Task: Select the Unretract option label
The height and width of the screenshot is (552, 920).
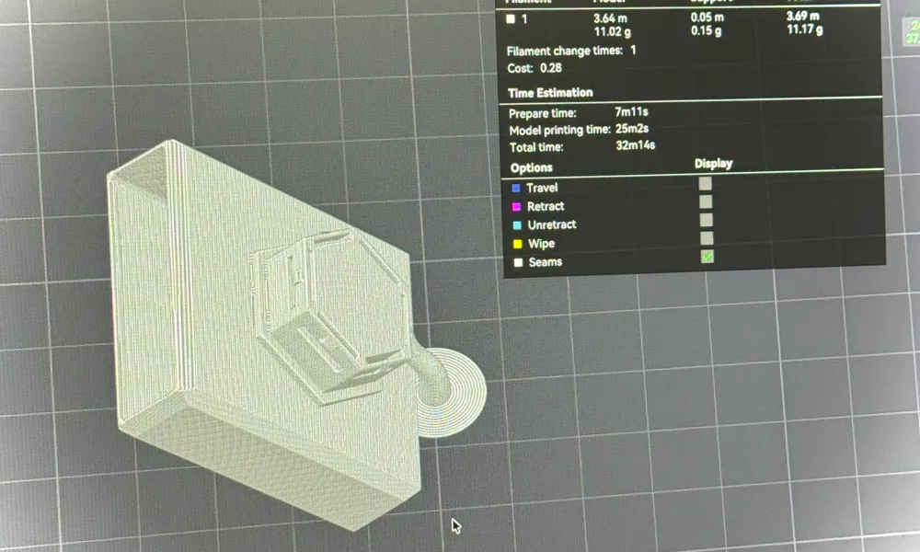Action: (x=551, y=224)
